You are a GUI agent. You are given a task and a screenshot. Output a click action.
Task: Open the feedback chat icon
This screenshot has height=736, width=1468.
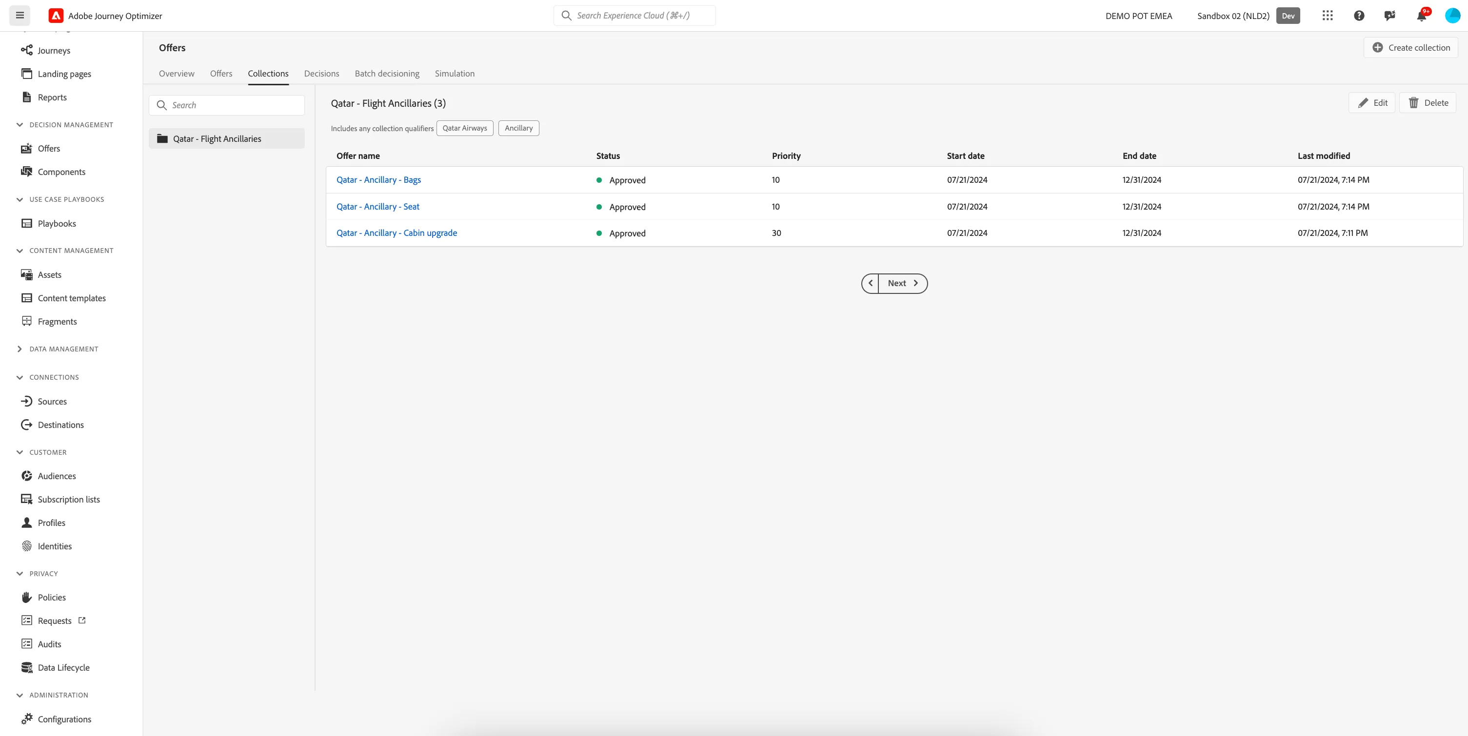pos(1390,16)
